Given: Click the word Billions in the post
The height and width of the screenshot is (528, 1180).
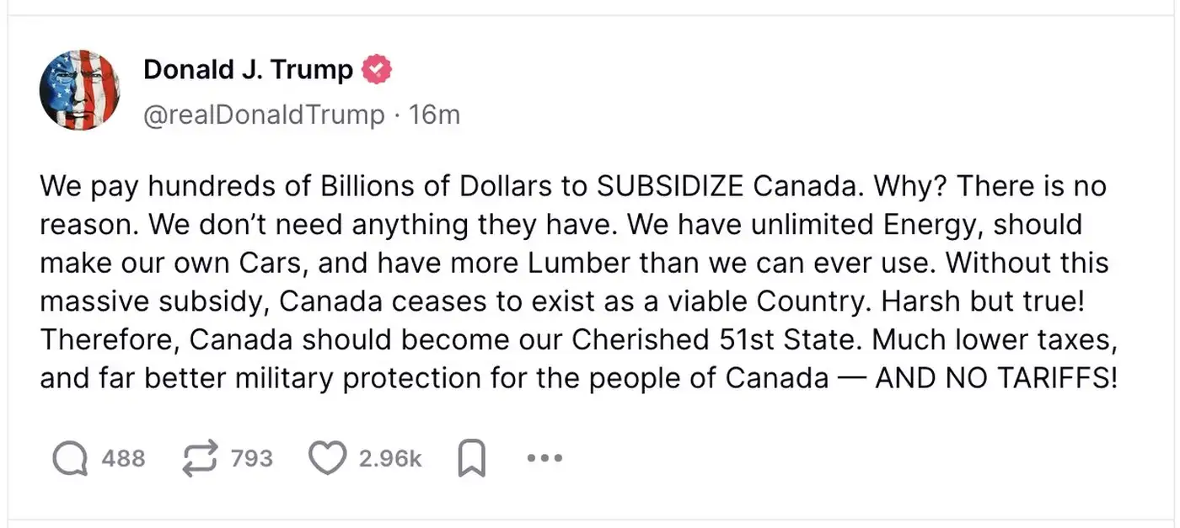Looking at the screenshot, I should click(x=371, y=186).
